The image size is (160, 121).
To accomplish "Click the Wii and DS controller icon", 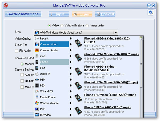I will (37, 91).
